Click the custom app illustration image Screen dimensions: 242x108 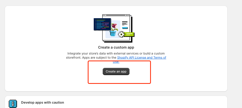click(114, 29)
